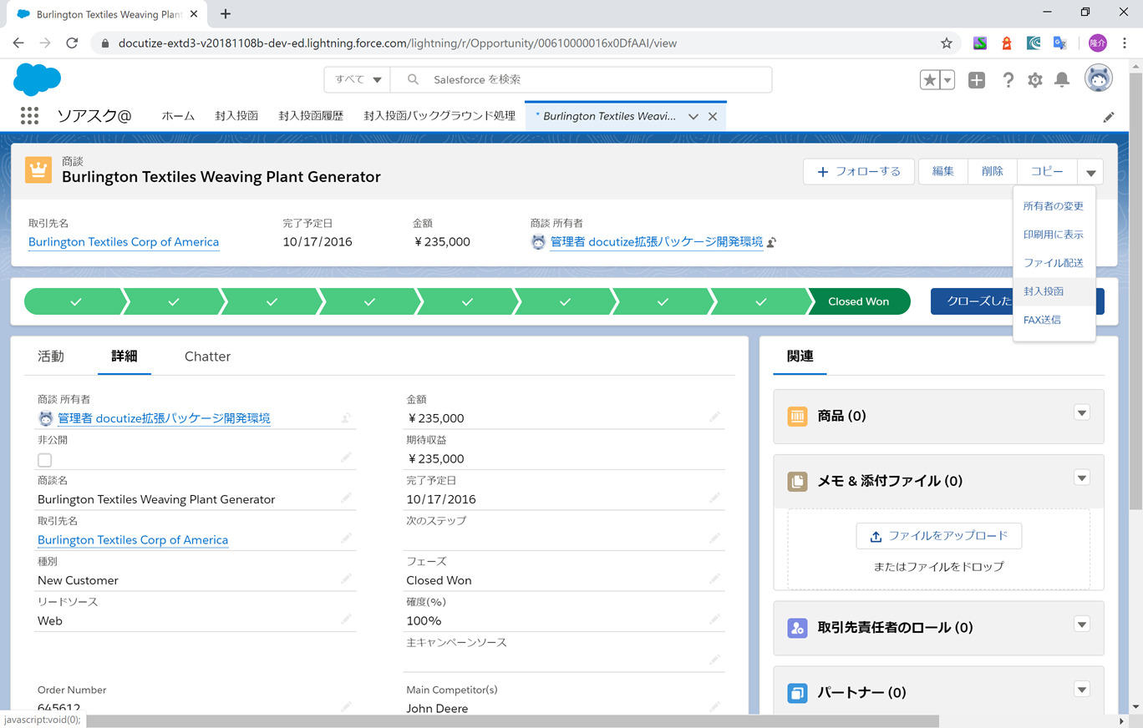Screen dimensions: 1143x728
Task: Click the ファイルをアップロード button
Action: [938, 536]
